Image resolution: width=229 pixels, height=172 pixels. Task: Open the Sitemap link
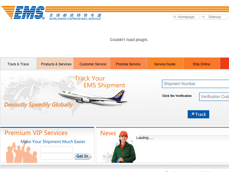click(x=214, y=17)
